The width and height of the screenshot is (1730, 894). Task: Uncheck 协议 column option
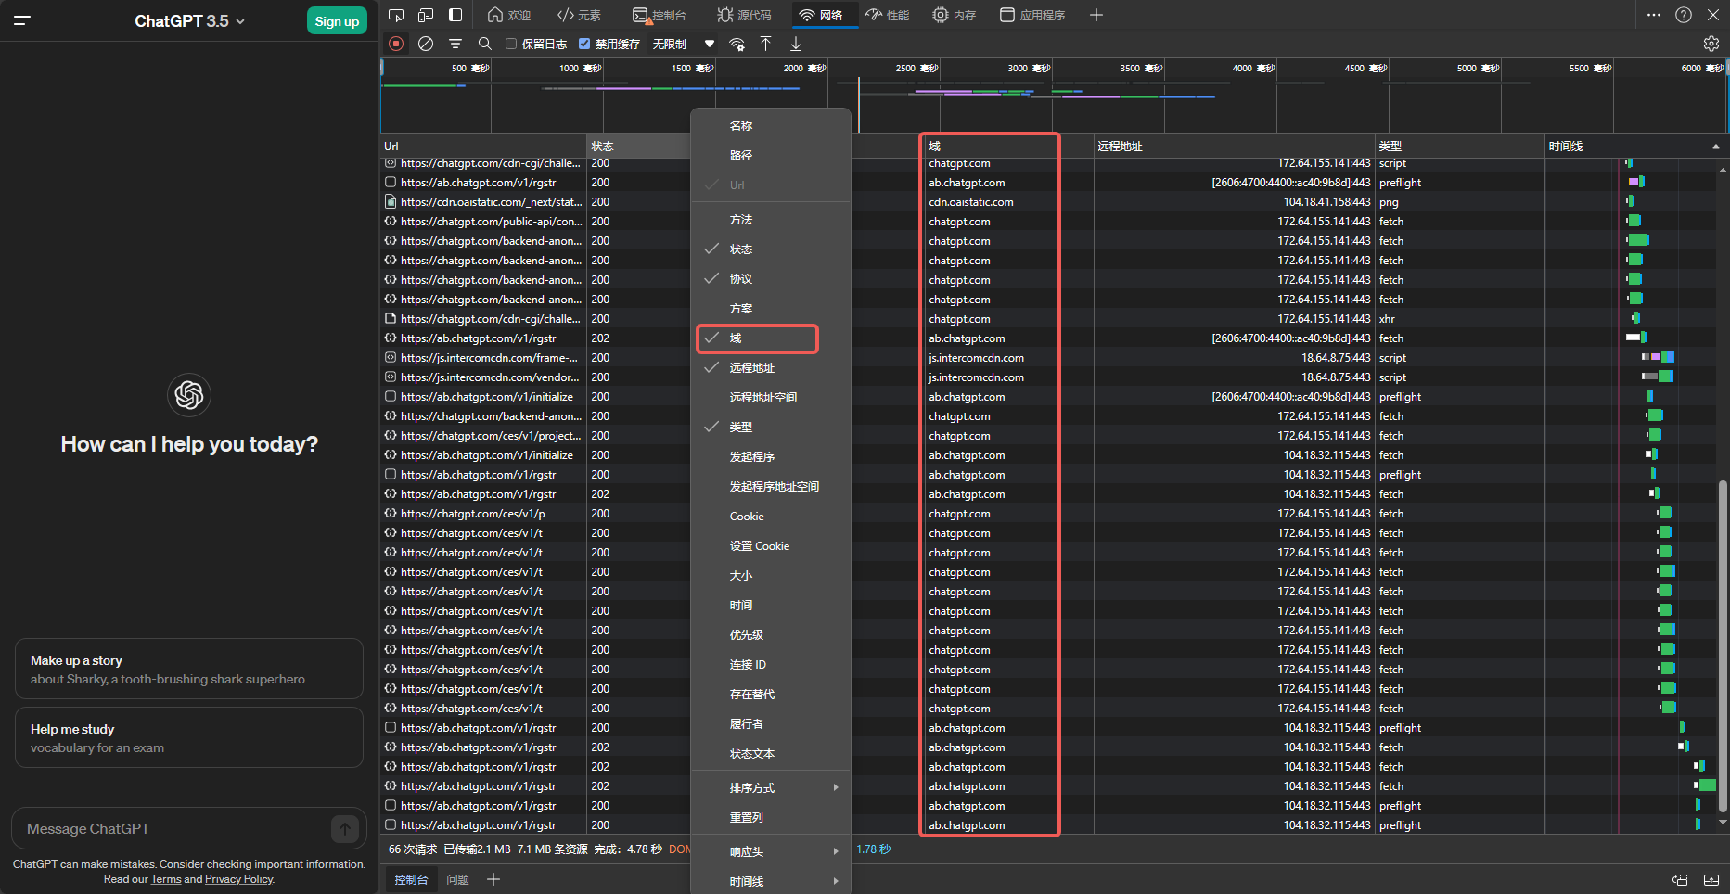771,278
